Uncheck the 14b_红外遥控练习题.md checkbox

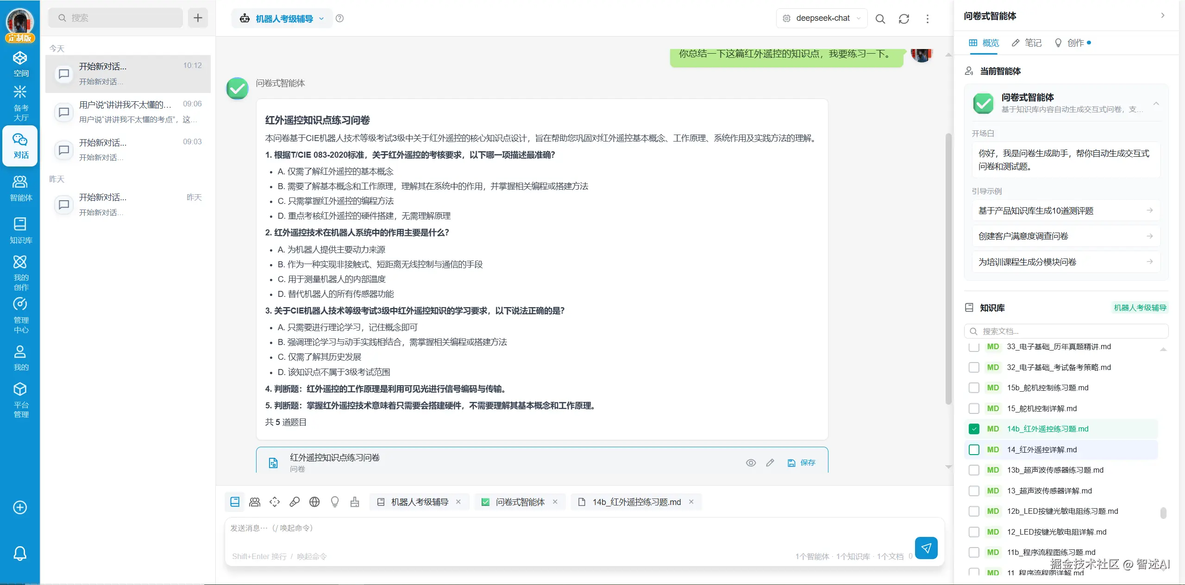point(974,429)
